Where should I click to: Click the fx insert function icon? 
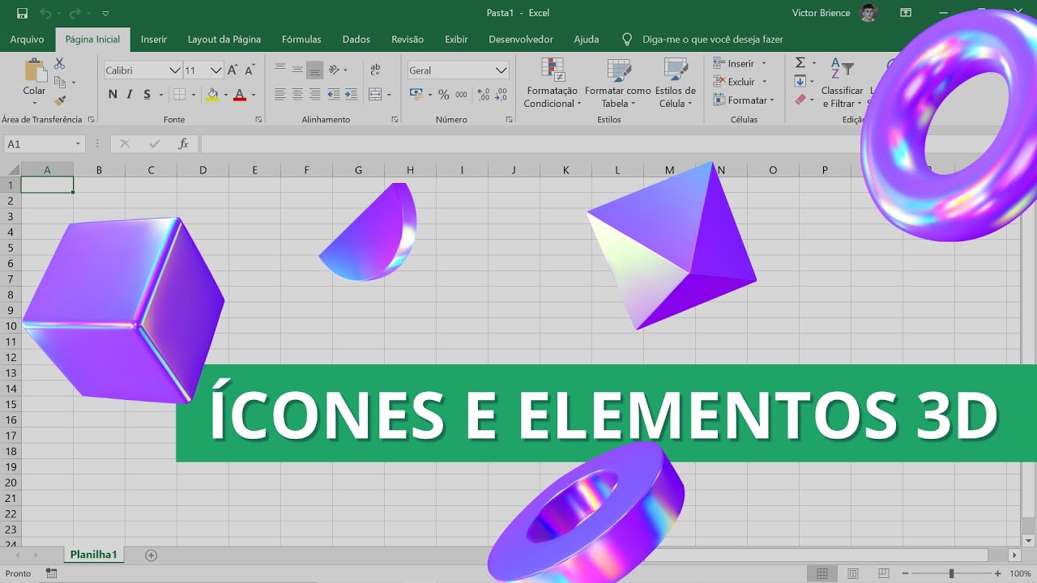tap(183, 144)
